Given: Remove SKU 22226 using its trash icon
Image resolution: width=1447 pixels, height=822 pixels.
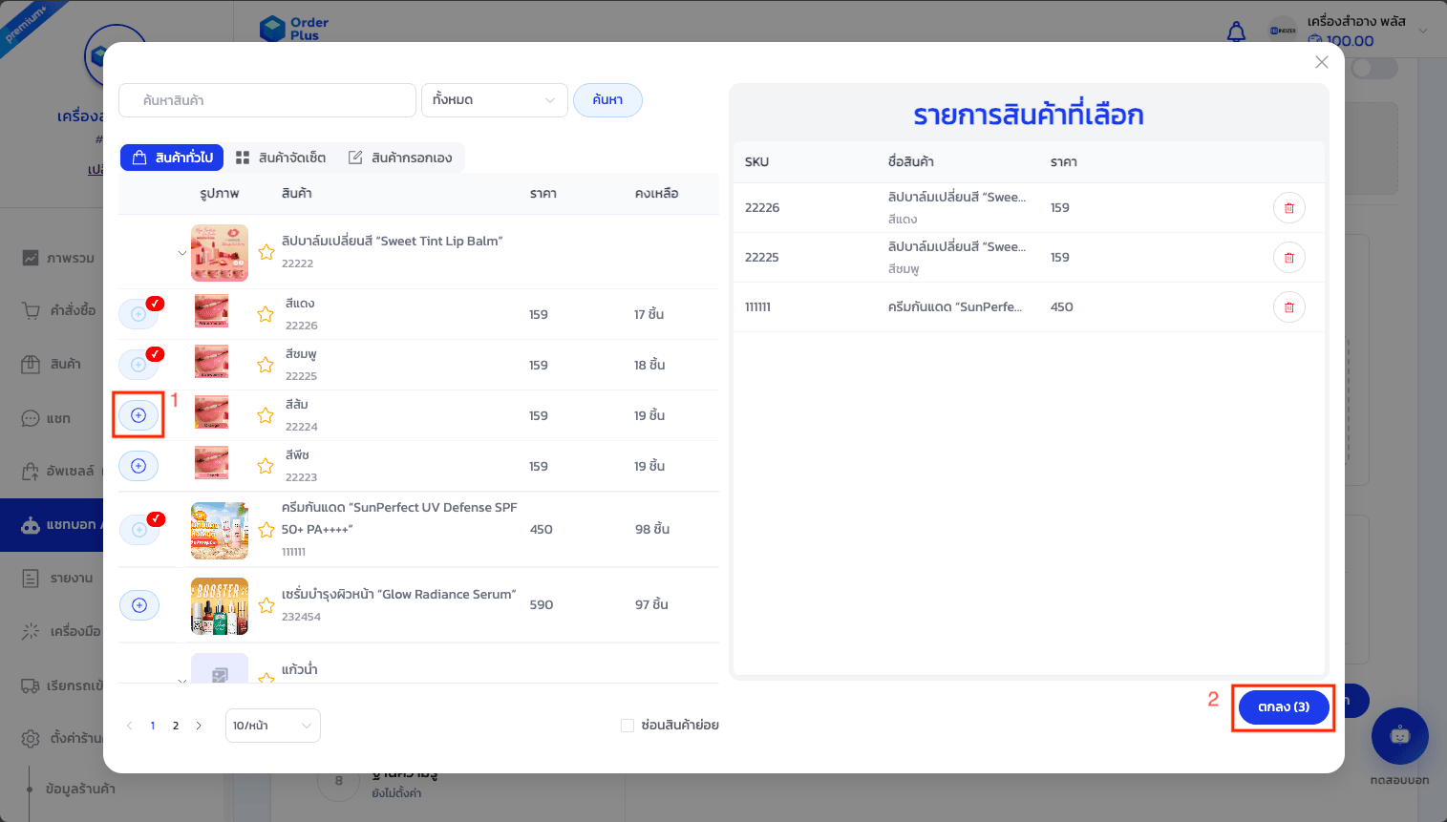Looking at the screenshot, I should [x=1288, y=207].
